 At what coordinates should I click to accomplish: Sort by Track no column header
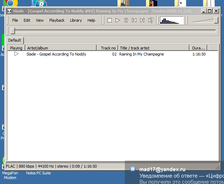click(x=107, y=48)
